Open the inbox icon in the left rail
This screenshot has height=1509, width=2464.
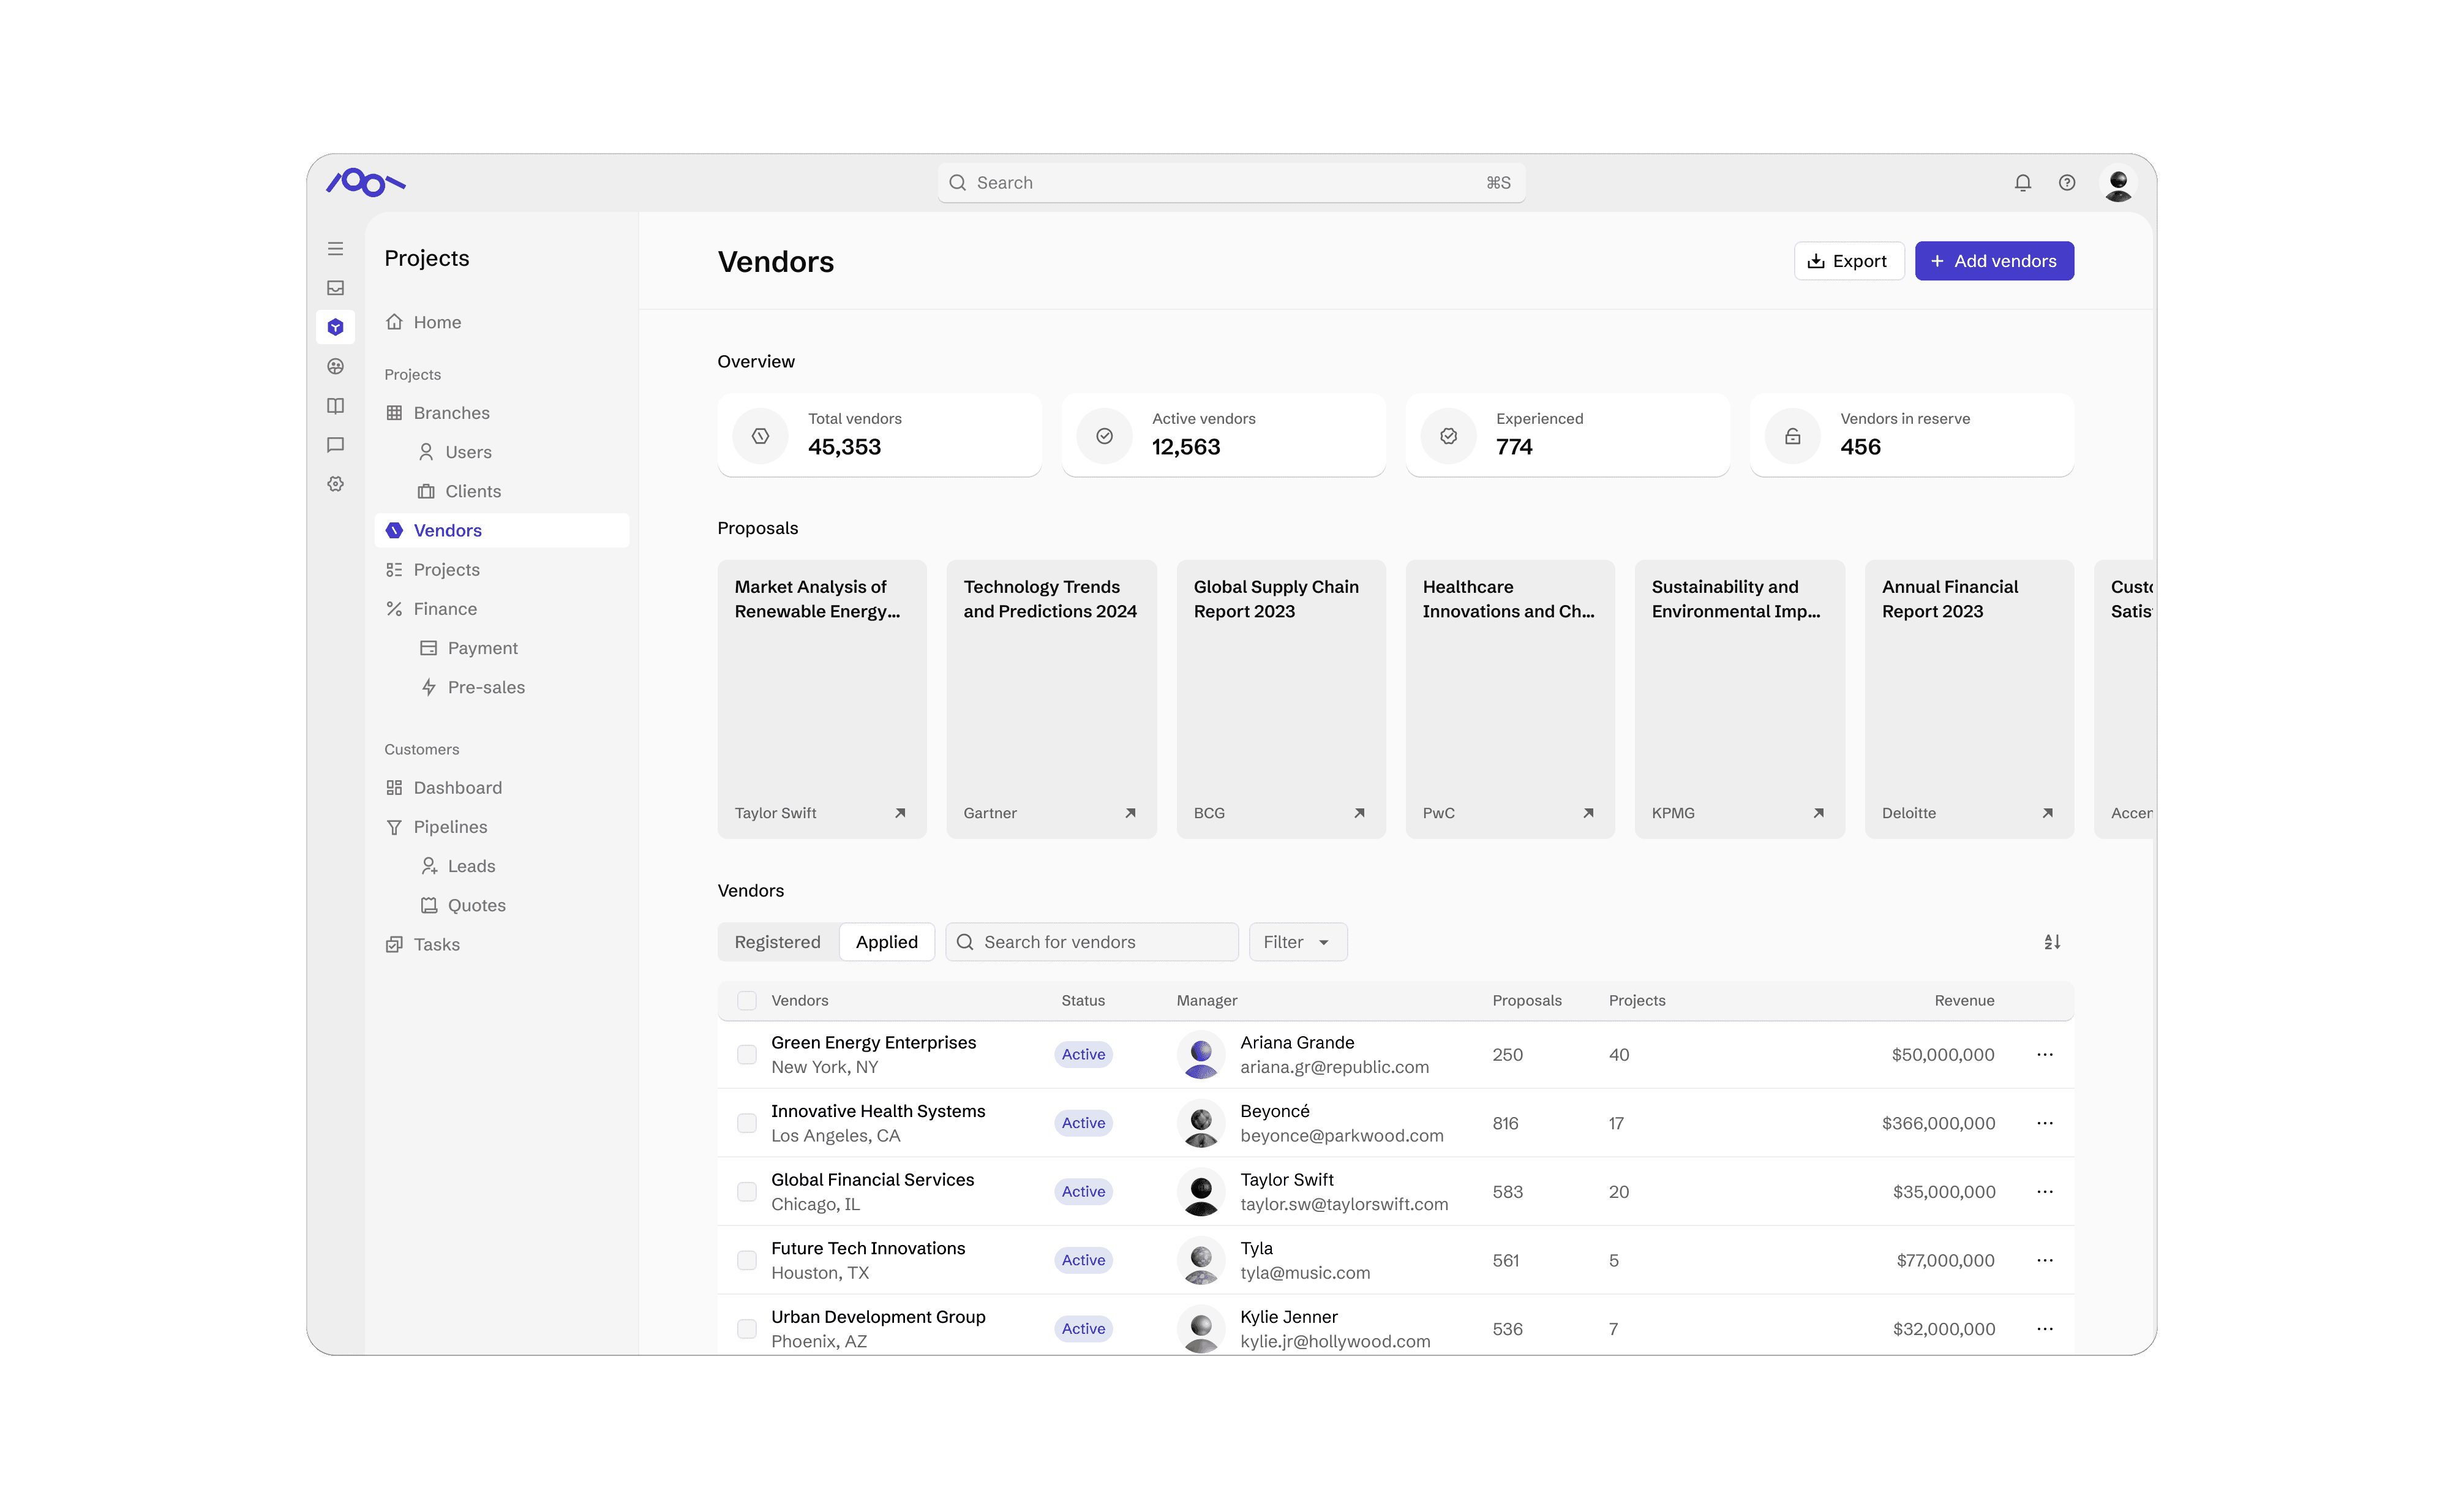pos(335,288)
